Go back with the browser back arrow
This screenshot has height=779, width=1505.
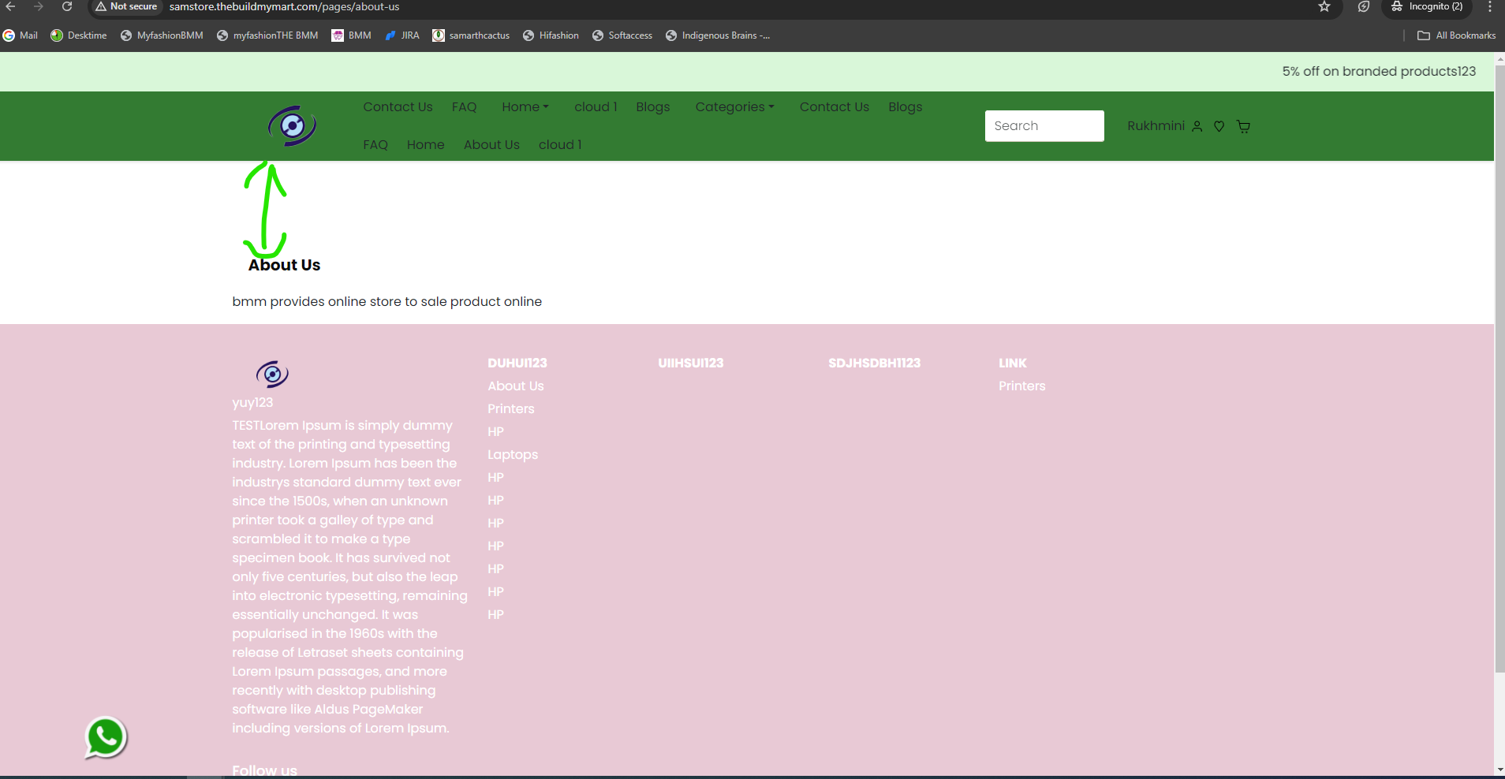11,6
